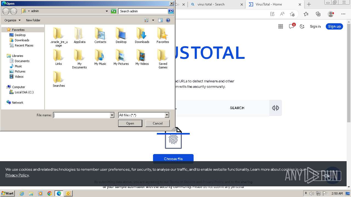
Task: Click the Windows Start button
Action: click(7, 193)
